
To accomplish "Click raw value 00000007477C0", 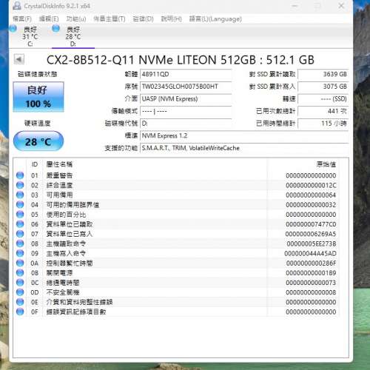I will [x=311, y=224].
